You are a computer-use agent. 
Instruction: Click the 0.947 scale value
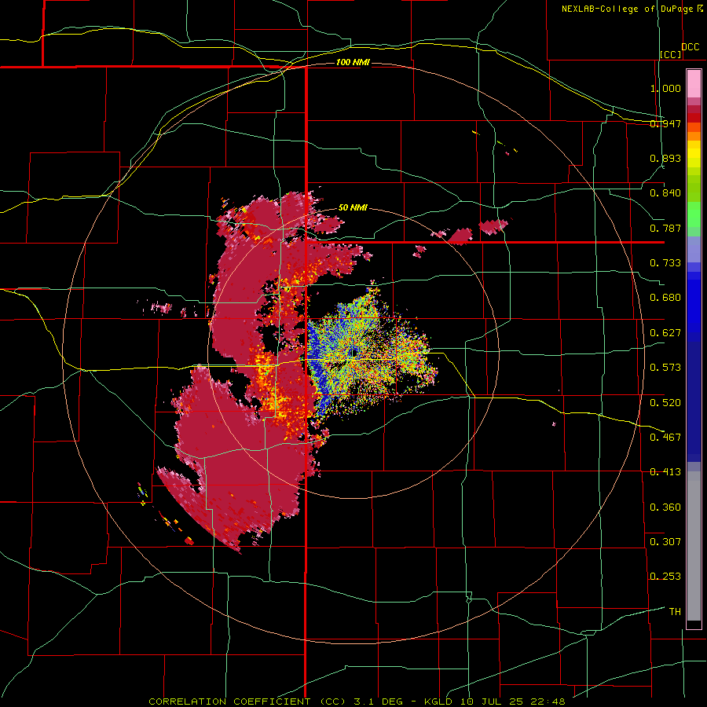665,123
